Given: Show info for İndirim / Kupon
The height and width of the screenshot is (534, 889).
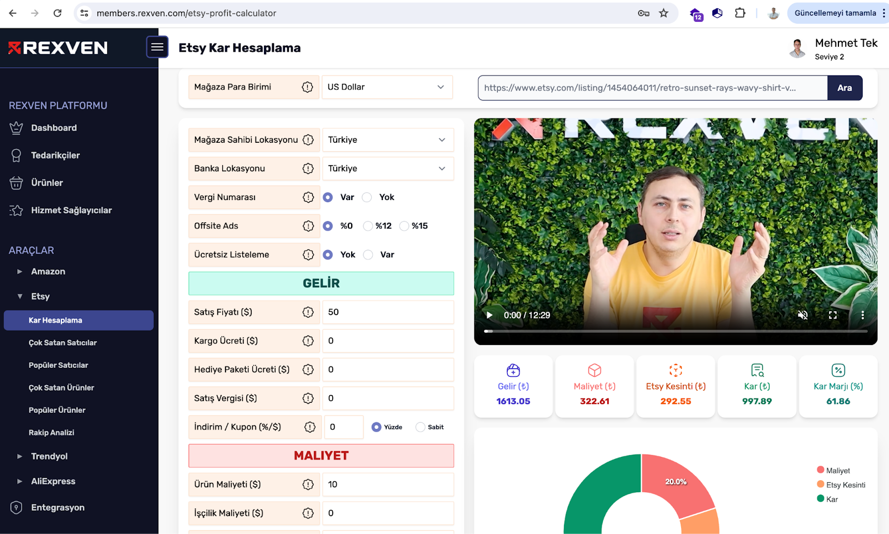Looking at the screenshot, I should 310,427.
